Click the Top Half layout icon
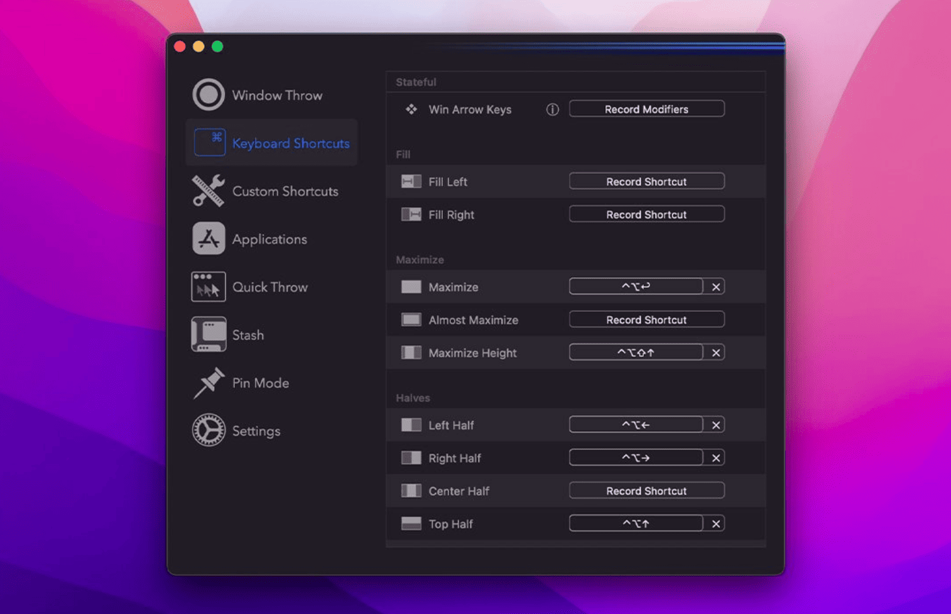Image resolution: width=951 pixels, height=614 pixels. 411,524
